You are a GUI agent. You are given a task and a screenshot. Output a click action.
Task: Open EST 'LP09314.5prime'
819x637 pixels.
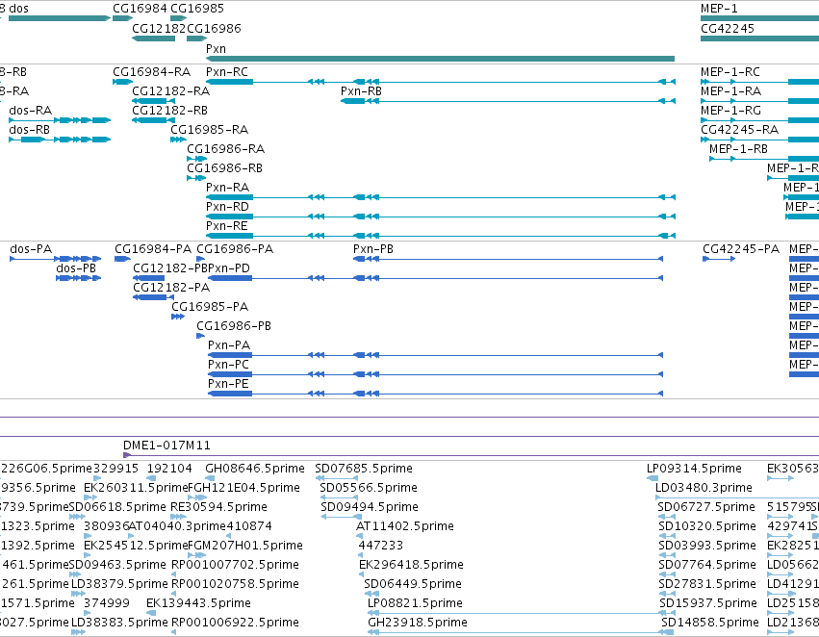[694, 469]
